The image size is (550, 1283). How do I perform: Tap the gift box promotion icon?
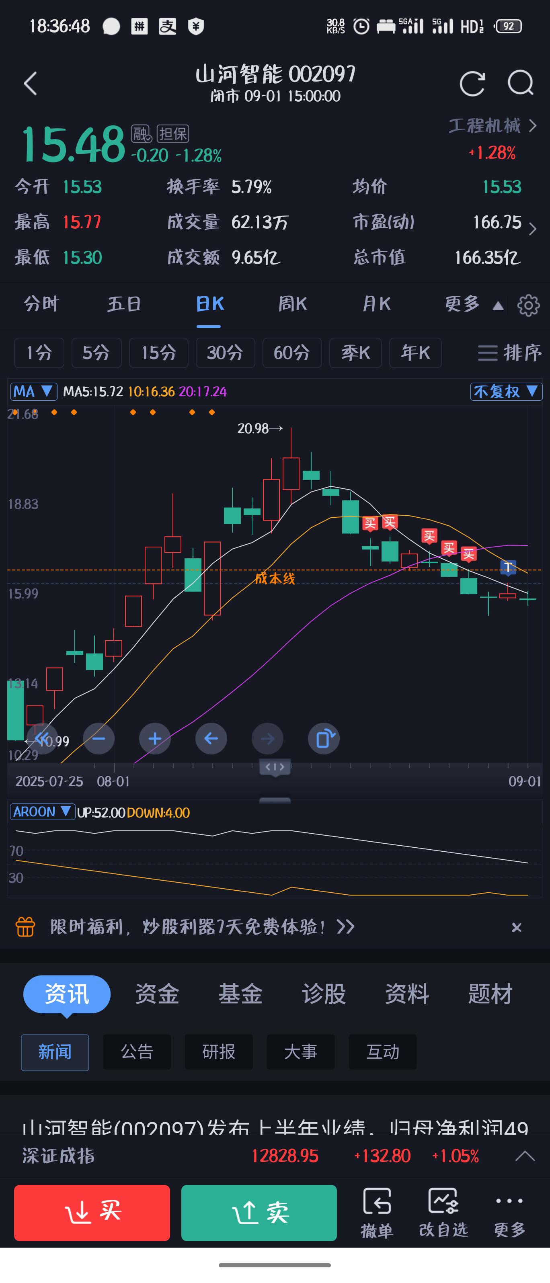pos(25,927)
